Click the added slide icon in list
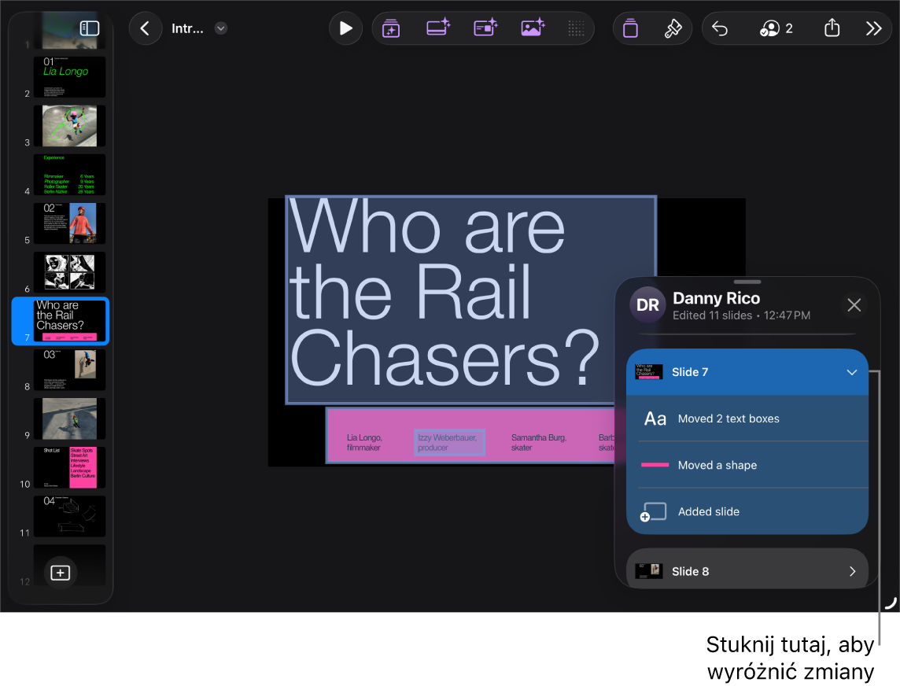The image size is (900, 686). coord(654,511)
